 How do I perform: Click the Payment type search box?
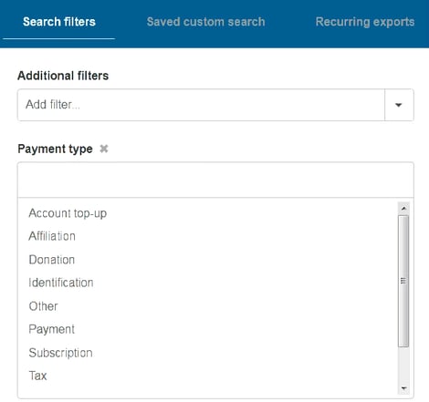click(x=215, y=180)
